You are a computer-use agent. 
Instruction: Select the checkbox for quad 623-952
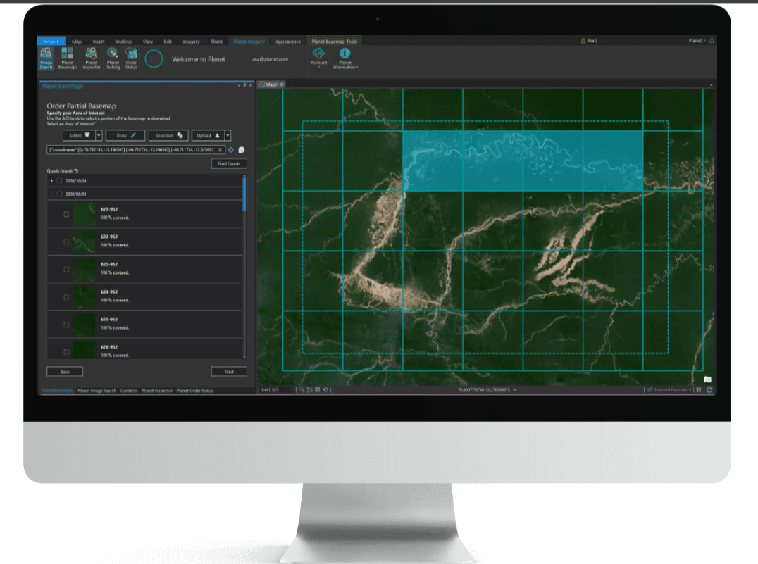coord(66,269)
